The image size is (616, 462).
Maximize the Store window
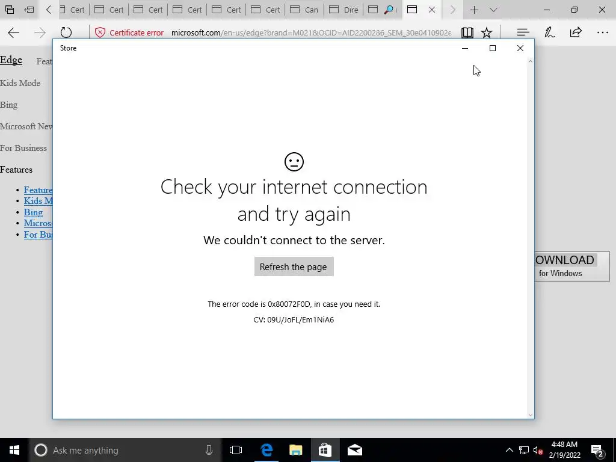tap(493, 48)
